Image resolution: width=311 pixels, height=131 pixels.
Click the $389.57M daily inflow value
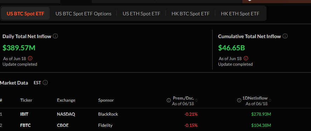pos(19,48)
